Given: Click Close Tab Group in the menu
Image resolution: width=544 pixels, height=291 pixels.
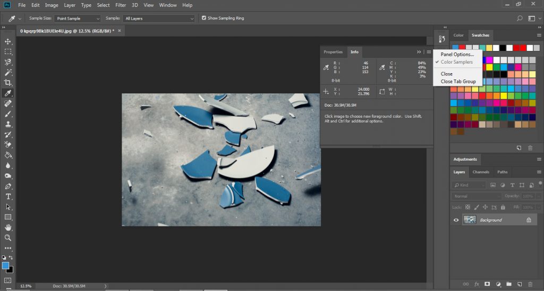Looking at the screenshot, I should (x=458, y=82).
